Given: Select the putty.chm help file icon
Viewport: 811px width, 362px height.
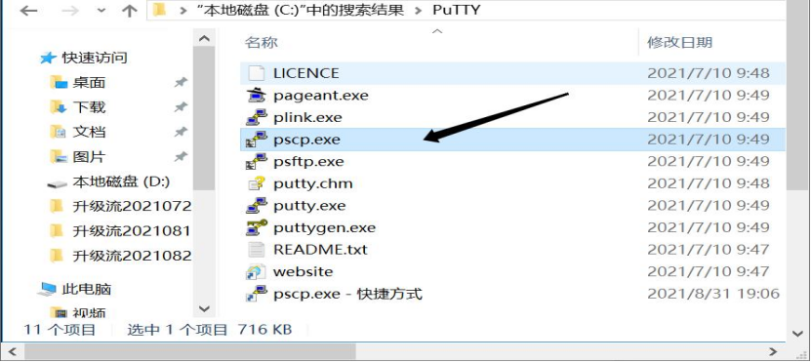Looking at the screenshot, I should tap(257, 183).
